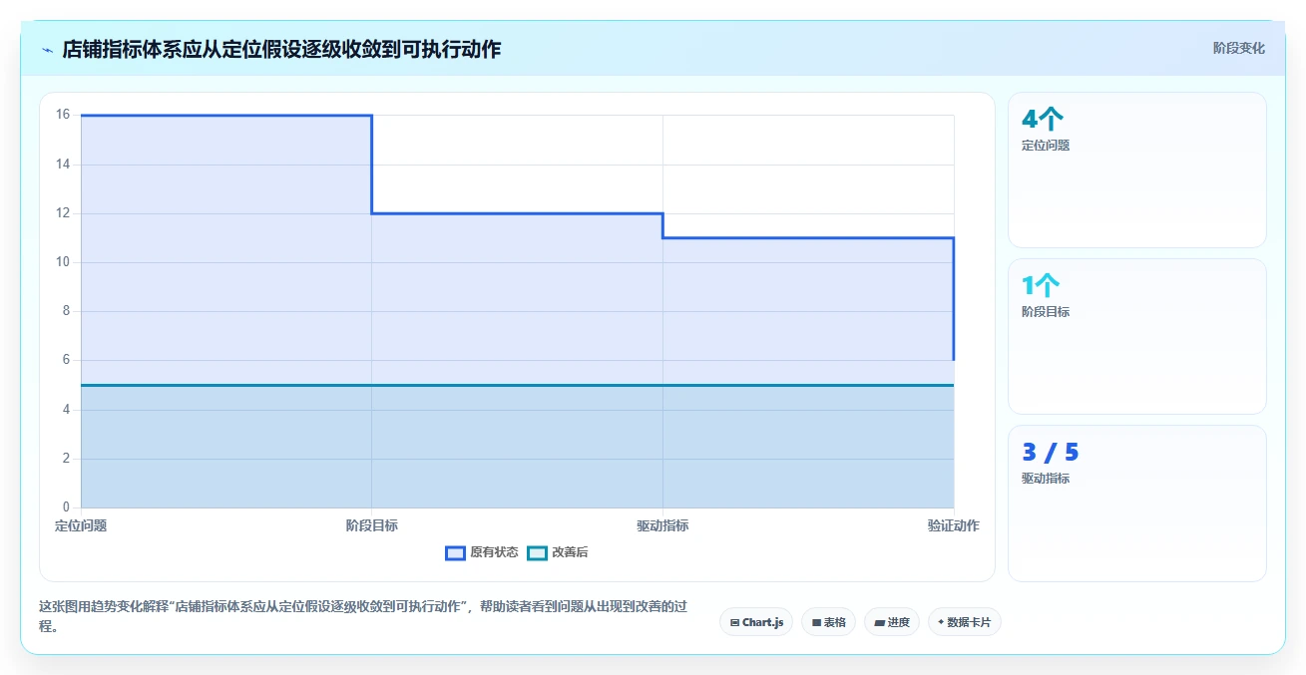Select the Chart.js tag chip
This screenshot has width=1306, height=675.
pos(756,622)
